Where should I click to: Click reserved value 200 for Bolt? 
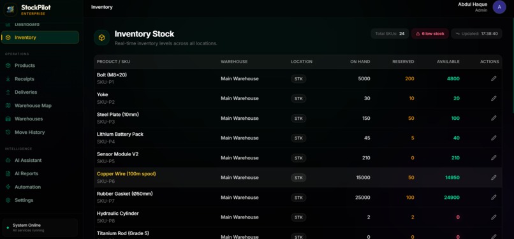[409, 78]
